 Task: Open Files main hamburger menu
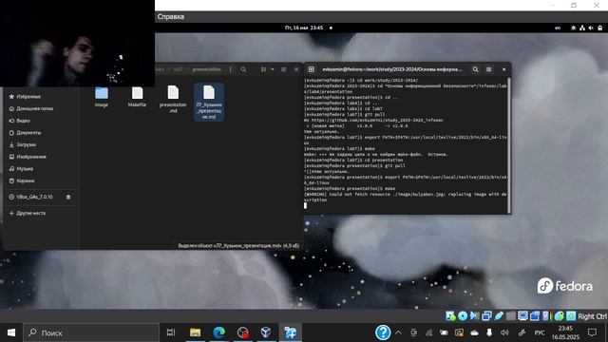pos(284,69)
